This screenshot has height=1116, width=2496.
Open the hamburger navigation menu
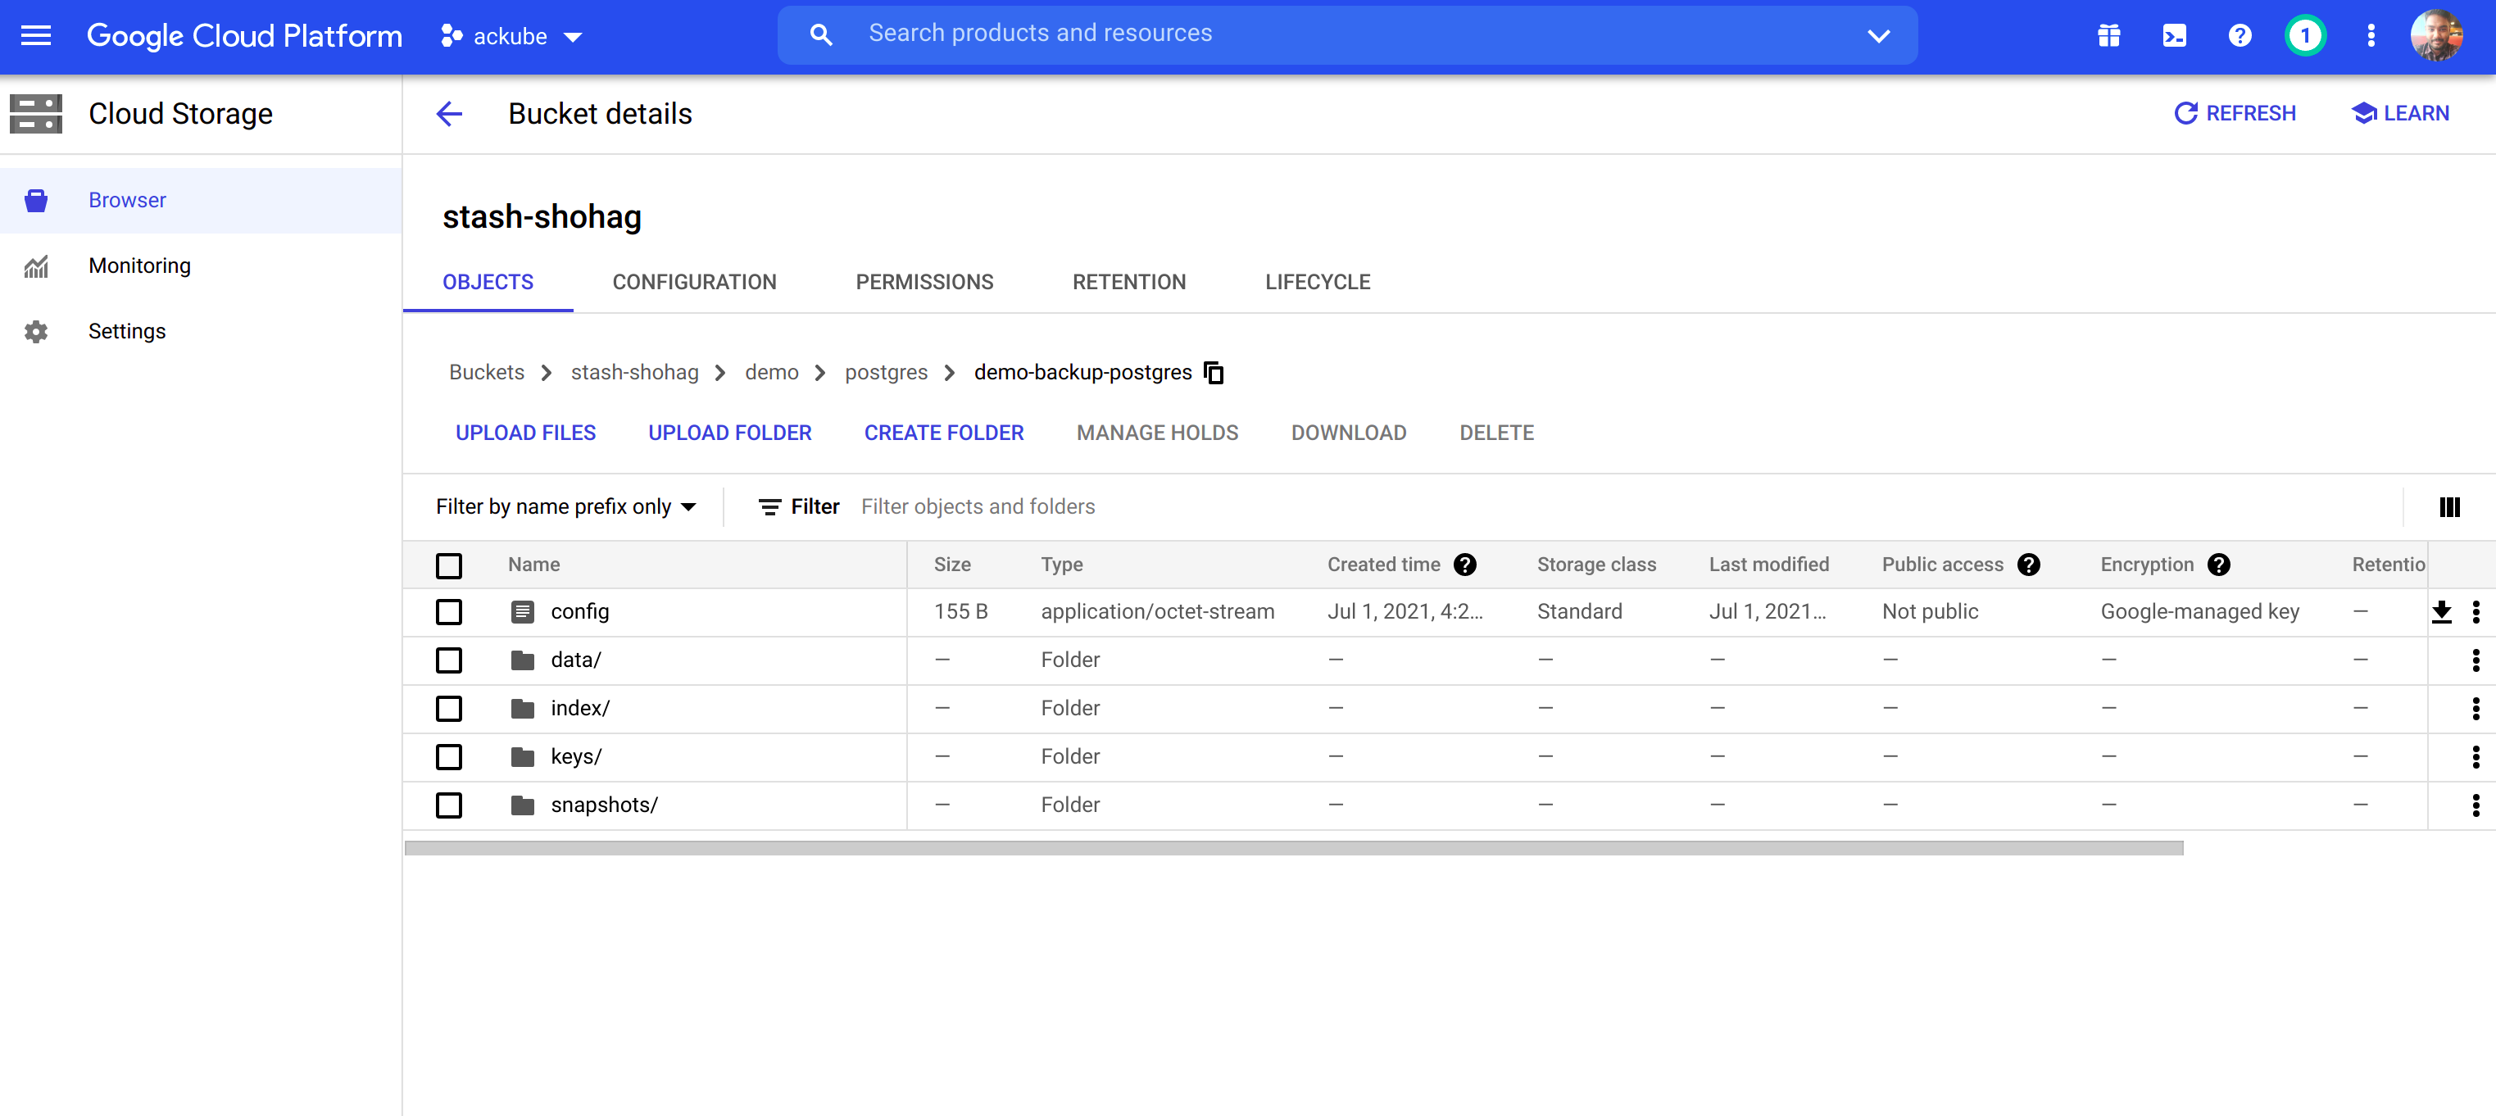[36, 36]
